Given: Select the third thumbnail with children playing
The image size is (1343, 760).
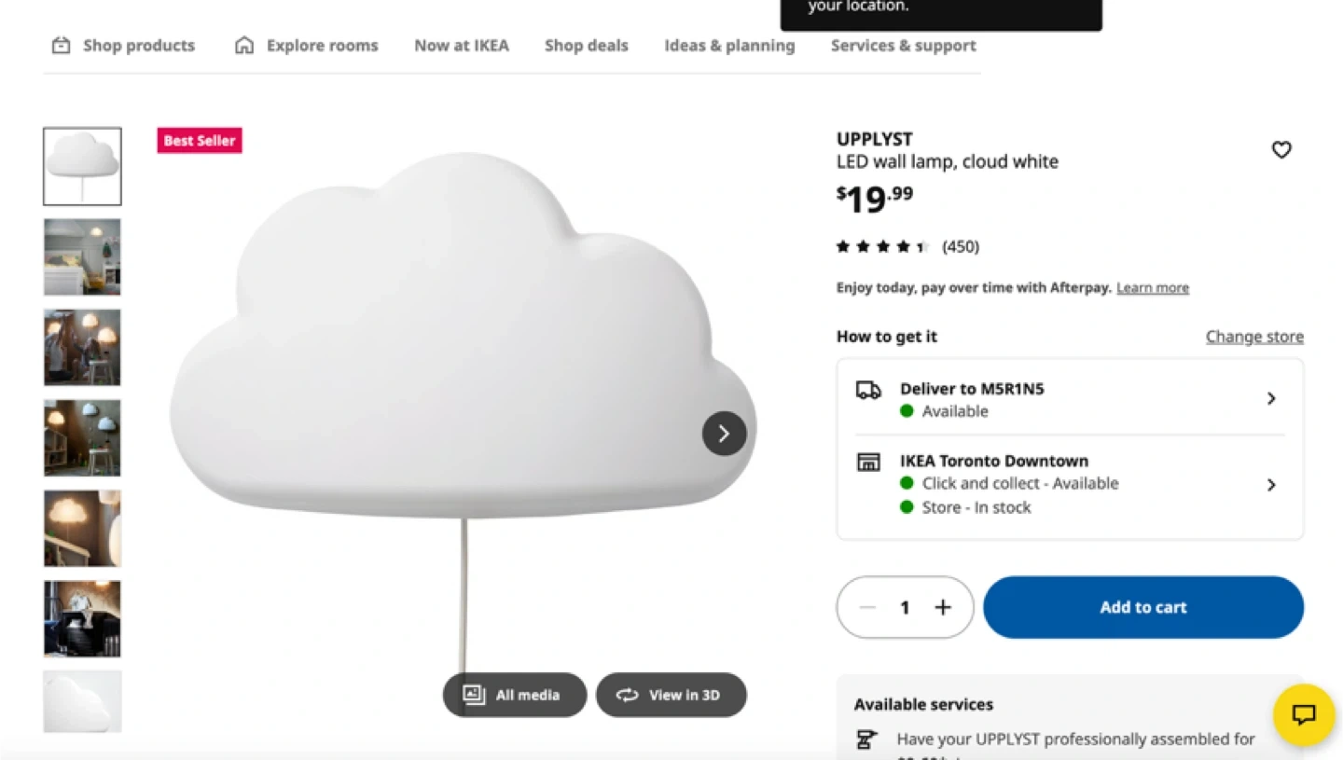Looking at the screenshot, I should coord(82,347).
